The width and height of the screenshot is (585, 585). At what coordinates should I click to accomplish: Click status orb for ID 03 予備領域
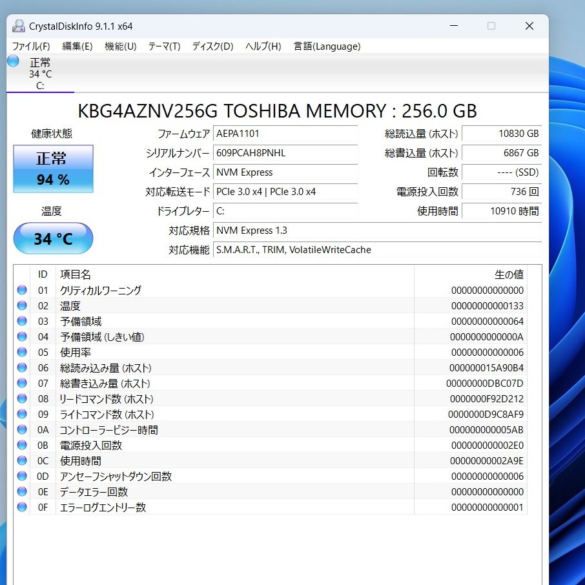point(22,321)
